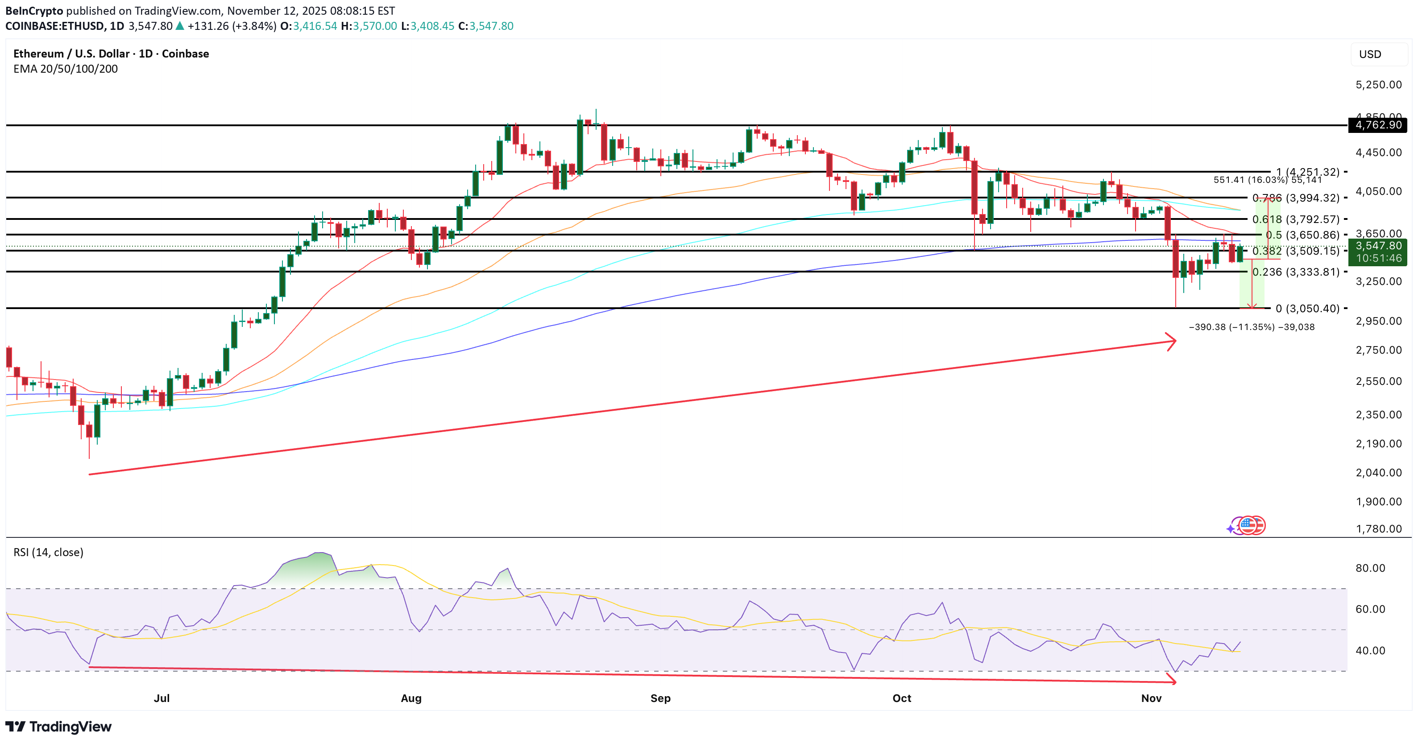Click the Nov label on the time axis

pos(1151,698)
